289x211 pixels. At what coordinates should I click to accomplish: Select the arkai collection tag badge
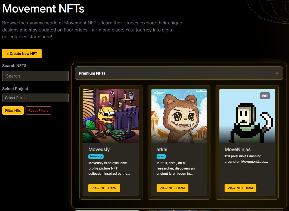click(x=161, y=156)
